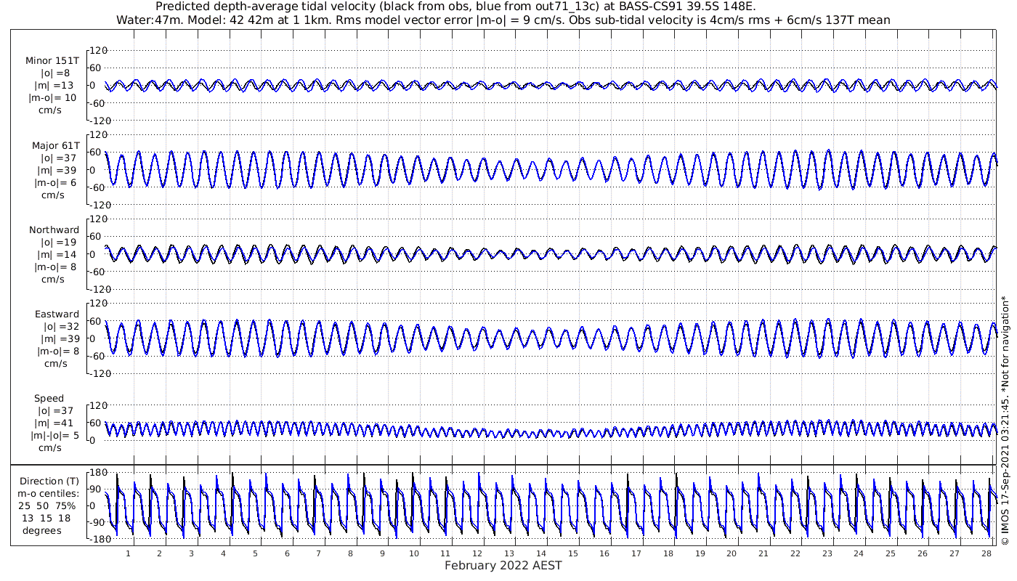Click the day '23' tick label on date axis
This screenshot has height=581, width=1017.
tap(827, 553)
